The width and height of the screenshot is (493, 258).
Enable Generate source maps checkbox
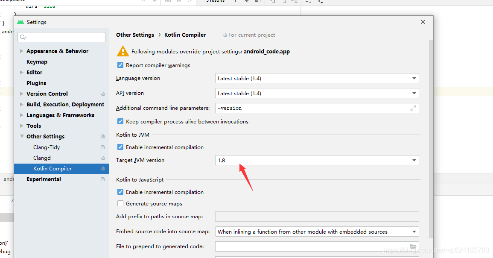click(x=120, y=204)
